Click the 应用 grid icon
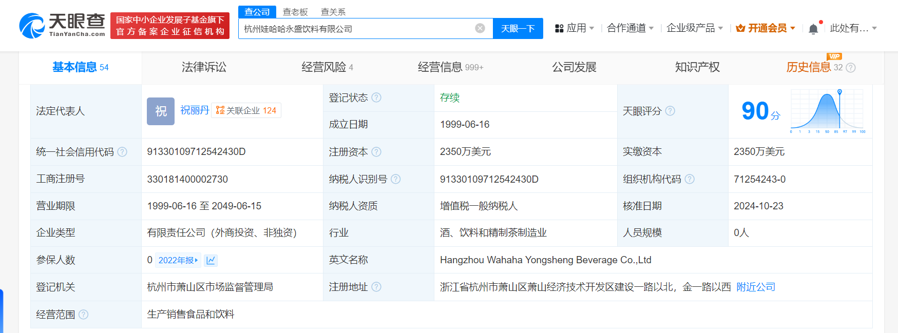898x333 pixels. tap(559, 28)
